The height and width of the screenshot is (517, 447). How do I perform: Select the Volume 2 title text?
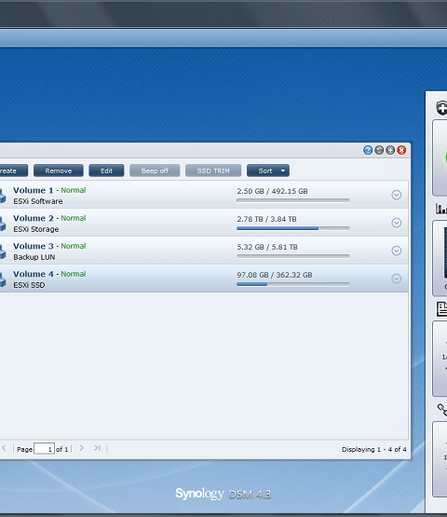[x=33, y=218]
